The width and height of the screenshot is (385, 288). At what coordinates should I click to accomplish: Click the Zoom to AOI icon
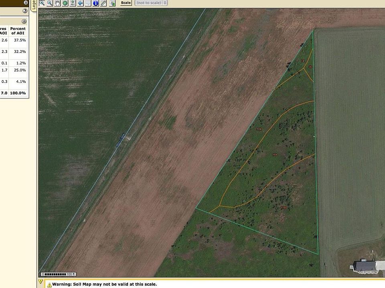click(73, 3)
